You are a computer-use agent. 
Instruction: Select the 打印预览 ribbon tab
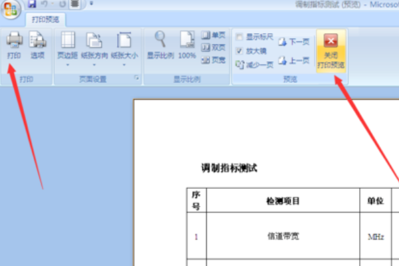[45, 19]
